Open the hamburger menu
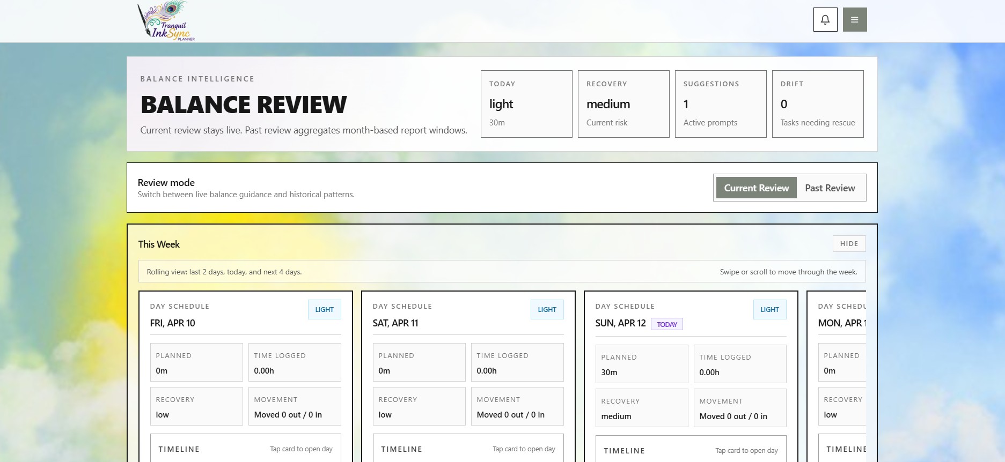 (855, 20)
